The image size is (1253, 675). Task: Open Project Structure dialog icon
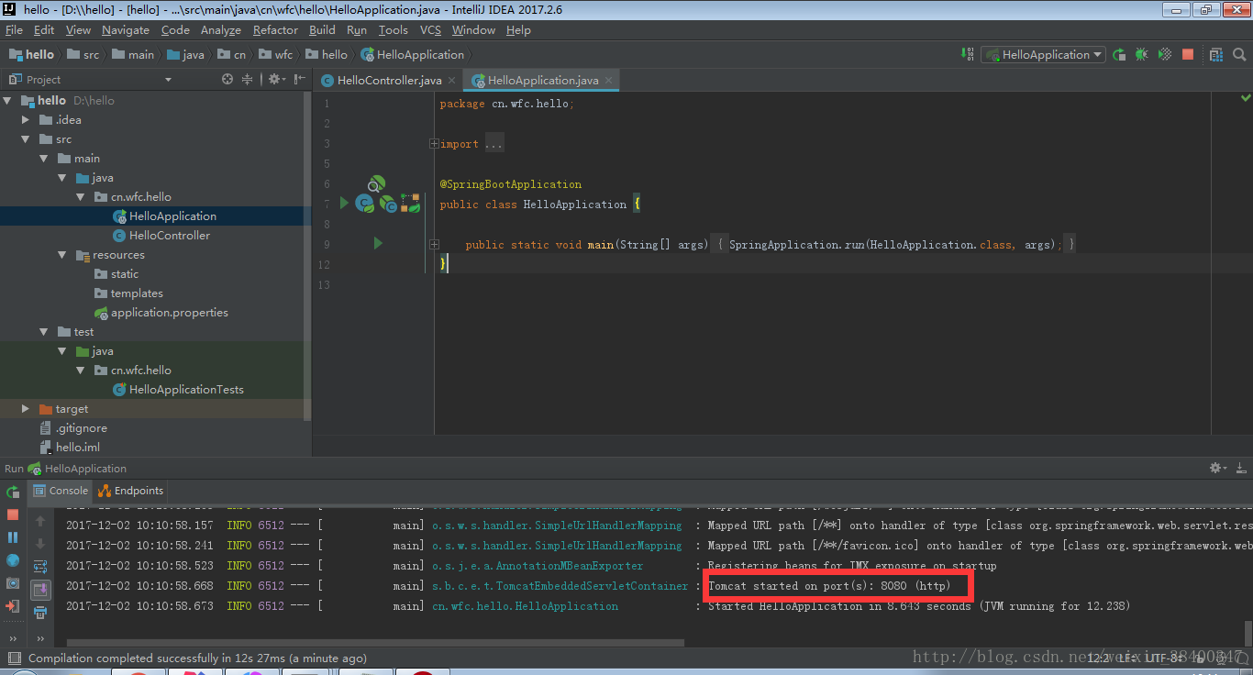coord(1216,55)
